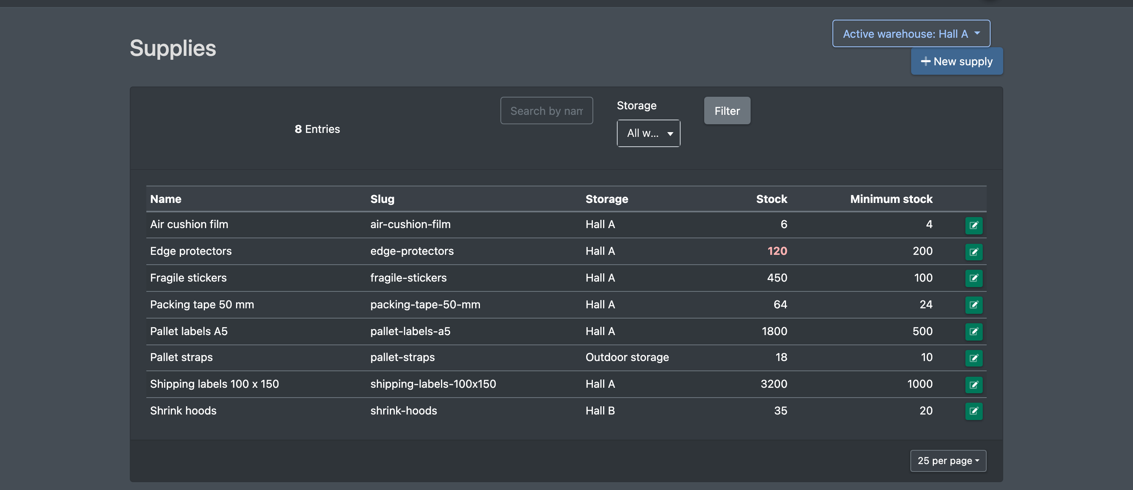The height and width of the screenshot is (490, 1133).
Task: Open edit icon for Edge protectors
Action: coord(973,252)
